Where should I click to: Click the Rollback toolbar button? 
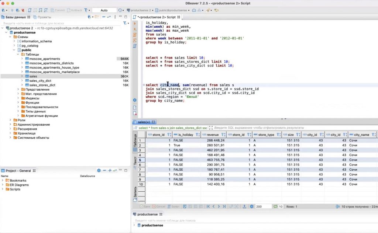pos(75,10)
